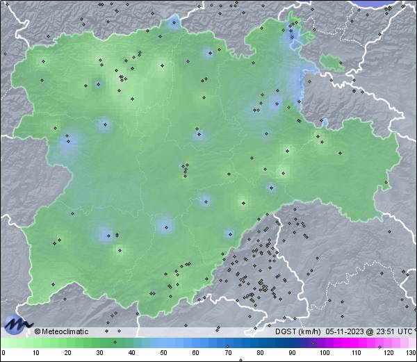The height and width of the screenshot is (362, 417).
Task: Click the date 05-11-2023
Action: (345, 331)
